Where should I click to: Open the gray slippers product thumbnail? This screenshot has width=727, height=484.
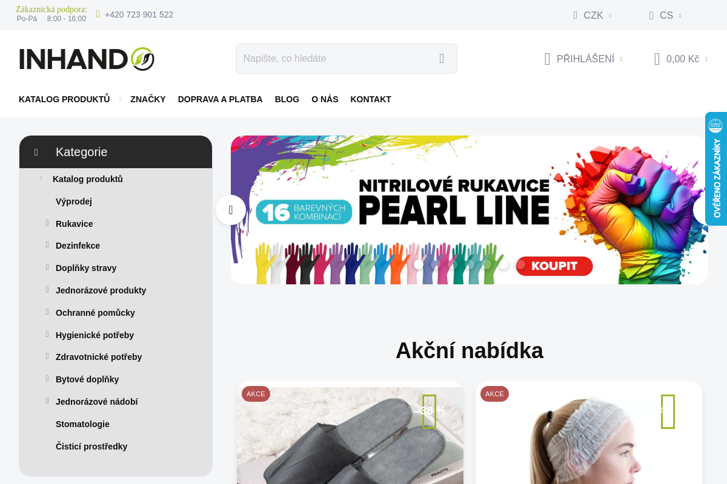pos(350,436)
